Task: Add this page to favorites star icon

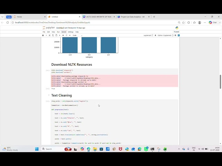Action: (183, 22)
